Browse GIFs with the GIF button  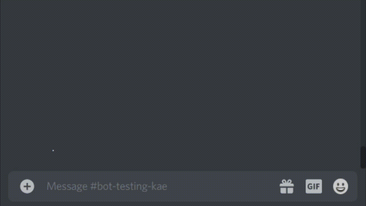(x=314, y=187)
